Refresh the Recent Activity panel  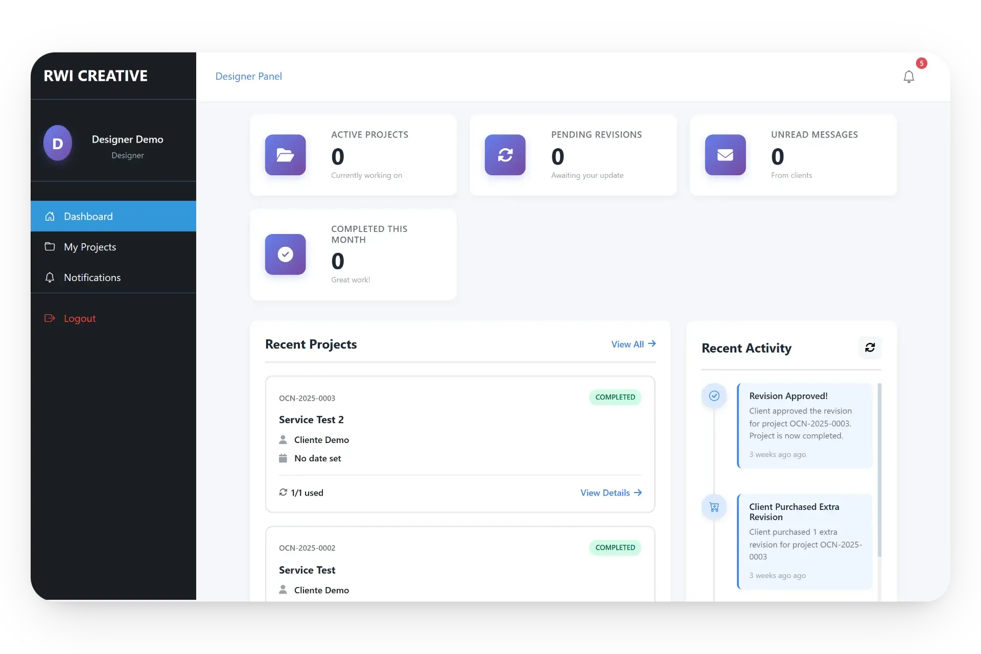coord(870,347)
